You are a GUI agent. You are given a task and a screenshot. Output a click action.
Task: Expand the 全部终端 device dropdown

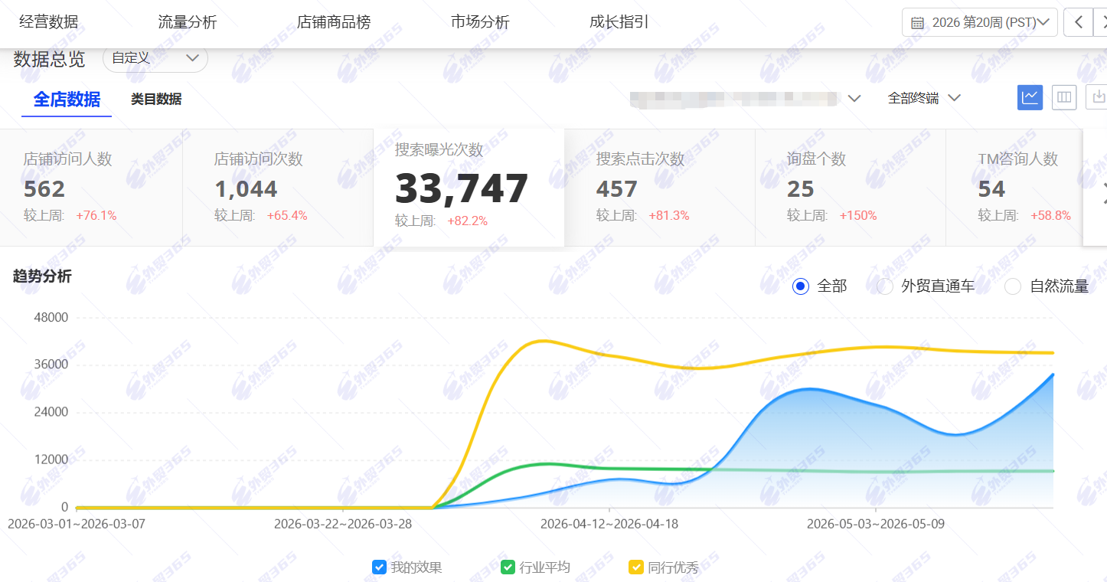tap(924, 98)
